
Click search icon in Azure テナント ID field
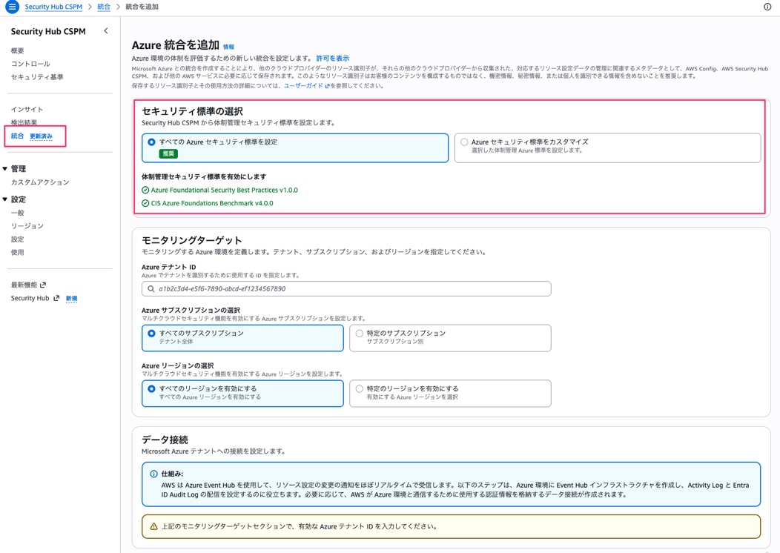coord(151,288)
